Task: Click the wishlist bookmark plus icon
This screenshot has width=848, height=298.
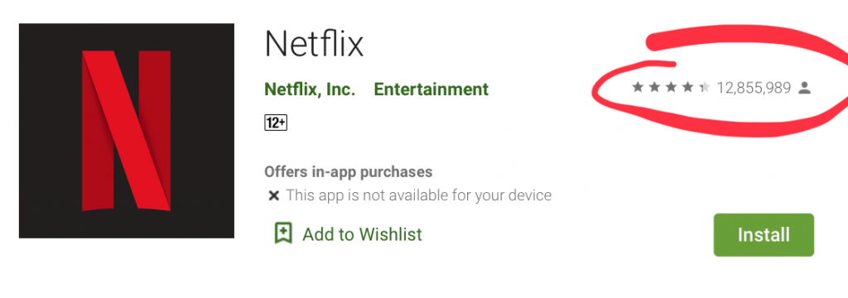Action: (x=283, y=233)
